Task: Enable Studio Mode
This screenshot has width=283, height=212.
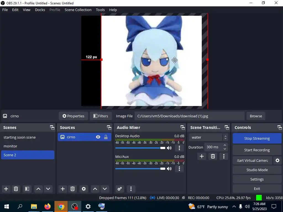Action: tap(257, 170)
